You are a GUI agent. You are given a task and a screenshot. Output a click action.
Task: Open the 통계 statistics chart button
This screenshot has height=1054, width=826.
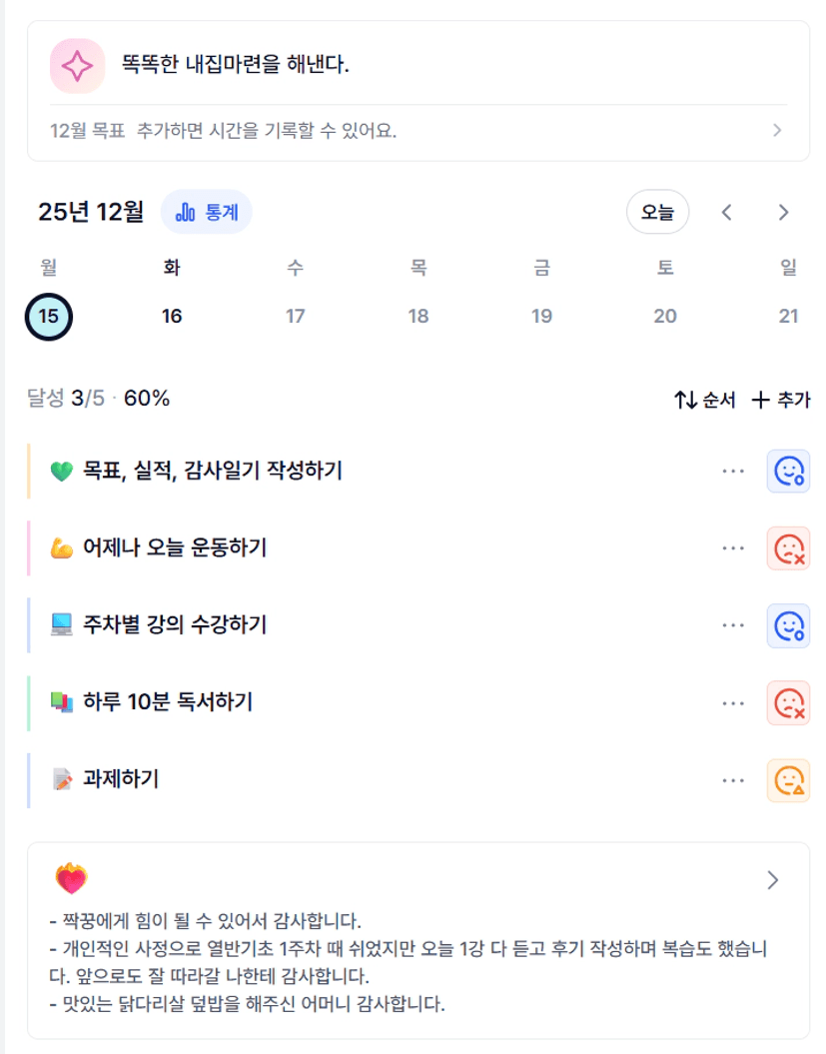[206, 212]
